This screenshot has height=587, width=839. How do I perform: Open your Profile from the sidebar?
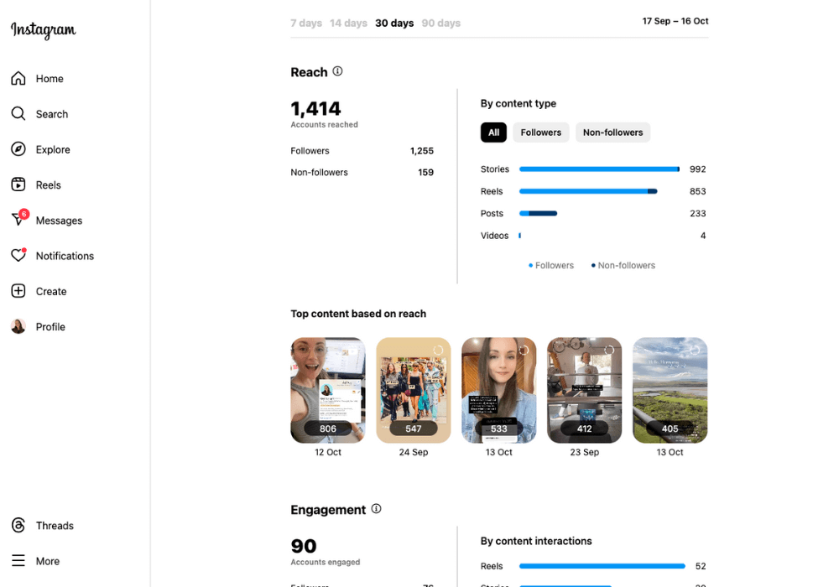(50, 326)
